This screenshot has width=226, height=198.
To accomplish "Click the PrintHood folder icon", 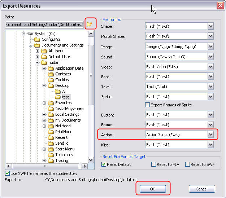I will point(51,132).
